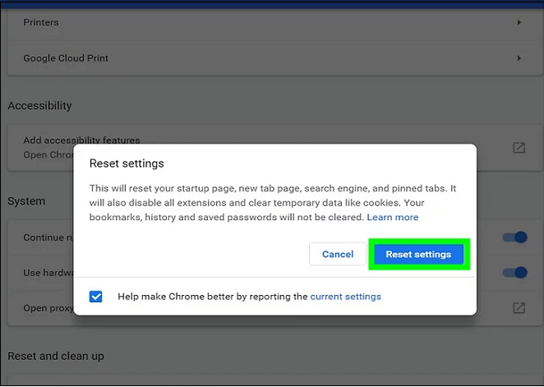544x387 pixels.
Task: Cancel the Reset settings dialog
Action: click(338, 255)
